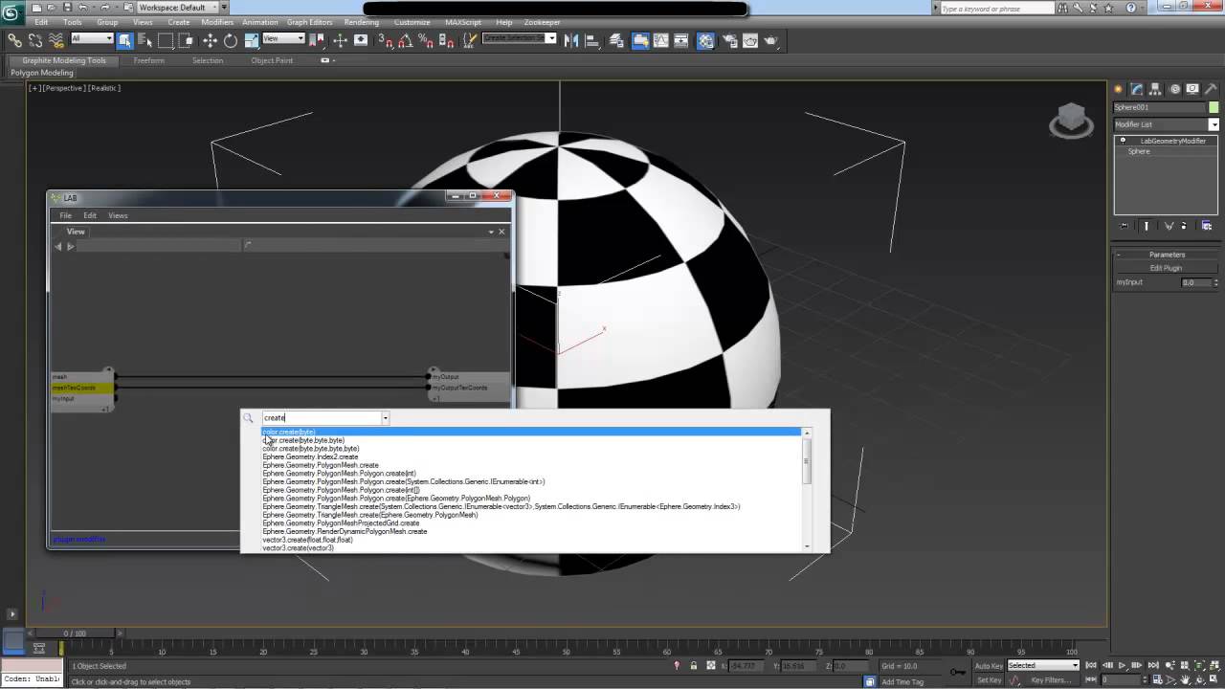Click the Set Key button
The height and width of the screenshot is (689, 1225).
pyautogui.click(x=989, y=680)
